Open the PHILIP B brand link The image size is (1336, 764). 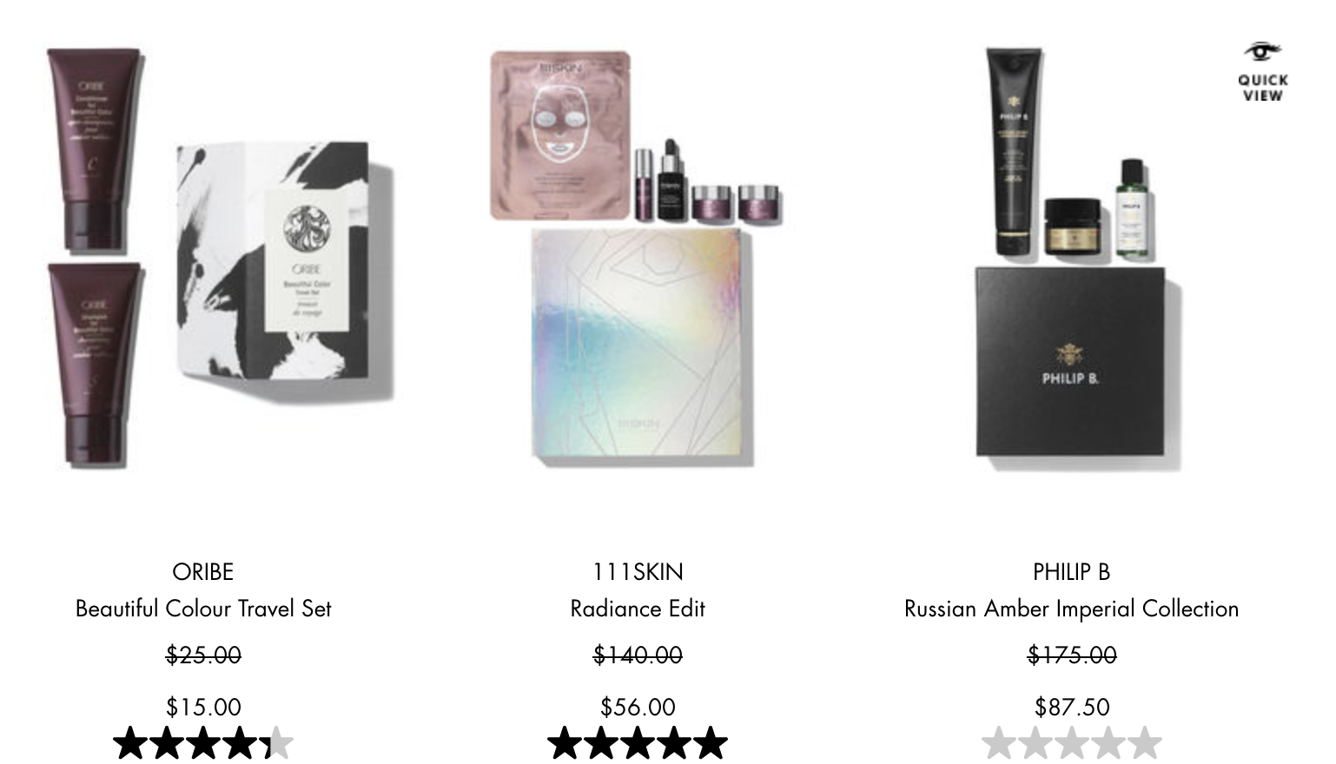1072,572
